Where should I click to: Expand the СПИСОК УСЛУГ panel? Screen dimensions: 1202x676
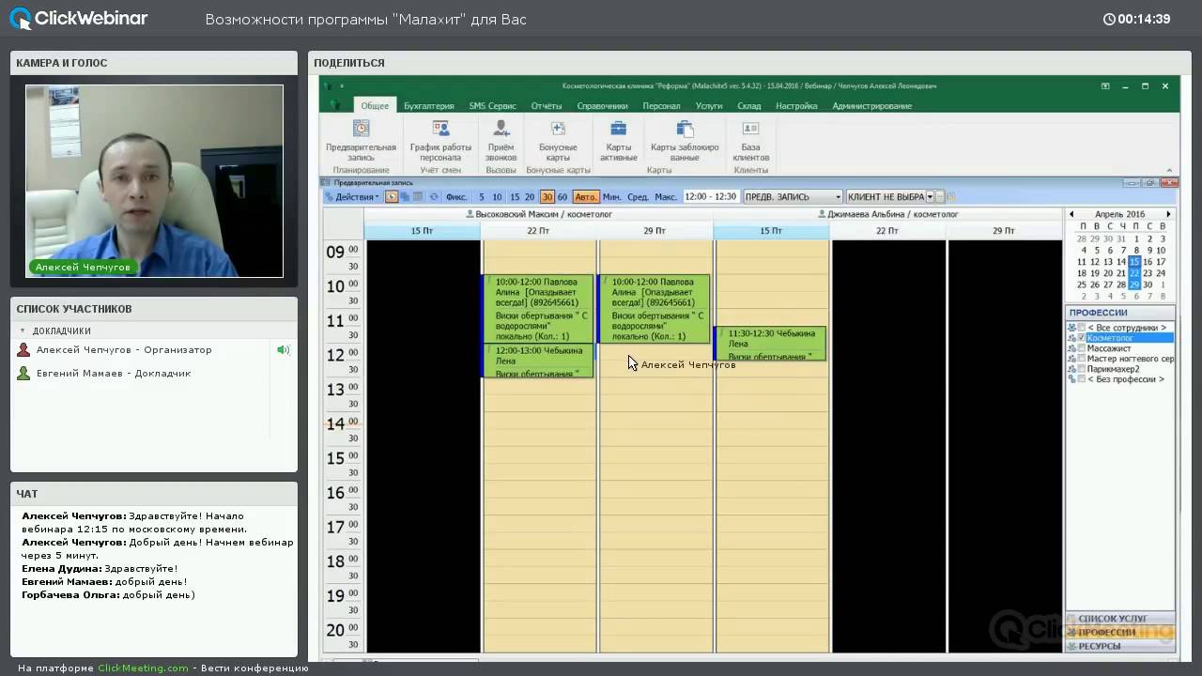click(x=1119, y=619)
